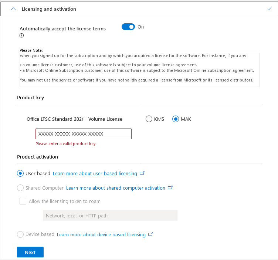Open Learn more about shared computer activation

(x=116, y=188)
